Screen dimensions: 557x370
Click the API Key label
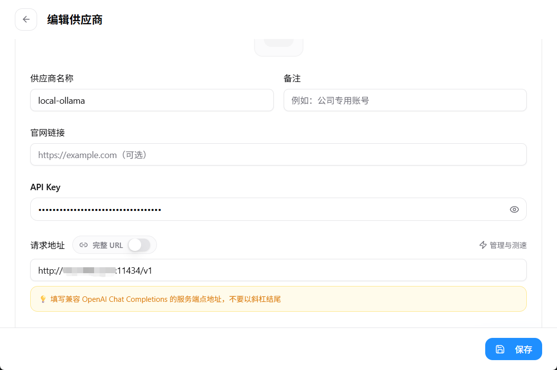46,187
